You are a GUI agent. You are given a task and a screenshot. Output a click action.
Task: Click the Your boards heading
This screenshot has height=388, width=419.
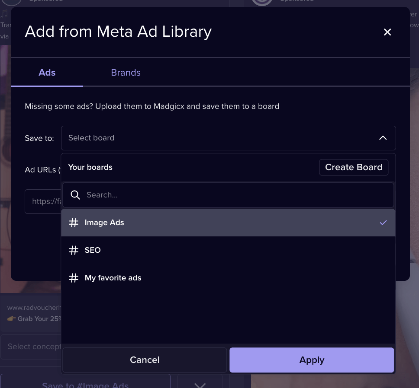(x=90, y=167)
